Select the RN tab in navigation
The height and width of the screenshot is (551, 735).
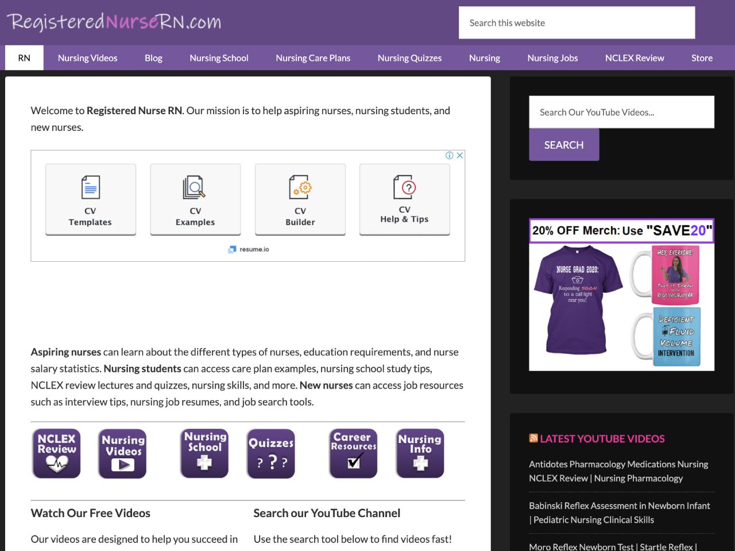tap(24, 58)
